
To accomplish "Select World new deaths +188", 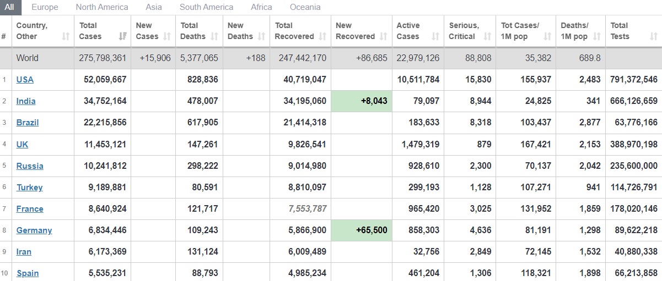I will point(255,58).
